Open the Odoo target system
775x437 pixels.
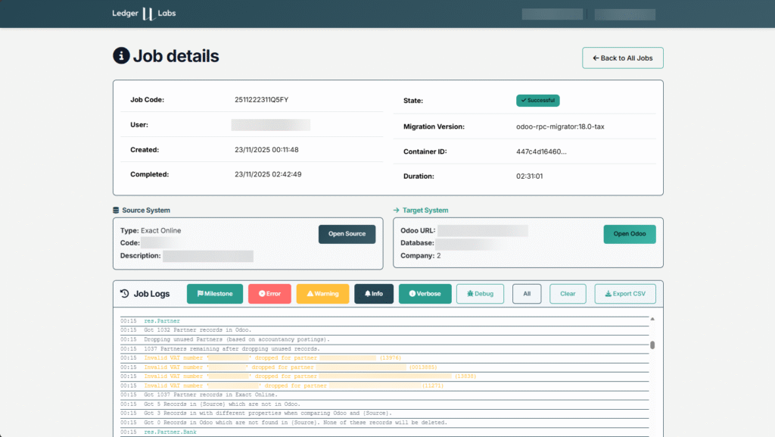click(x=630, y=234)
